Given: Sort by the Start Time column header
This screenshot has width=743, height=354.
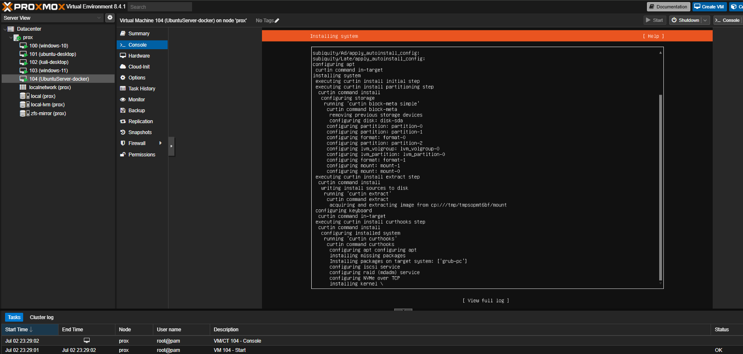Looking at the screenshot, I should point(29,329).
